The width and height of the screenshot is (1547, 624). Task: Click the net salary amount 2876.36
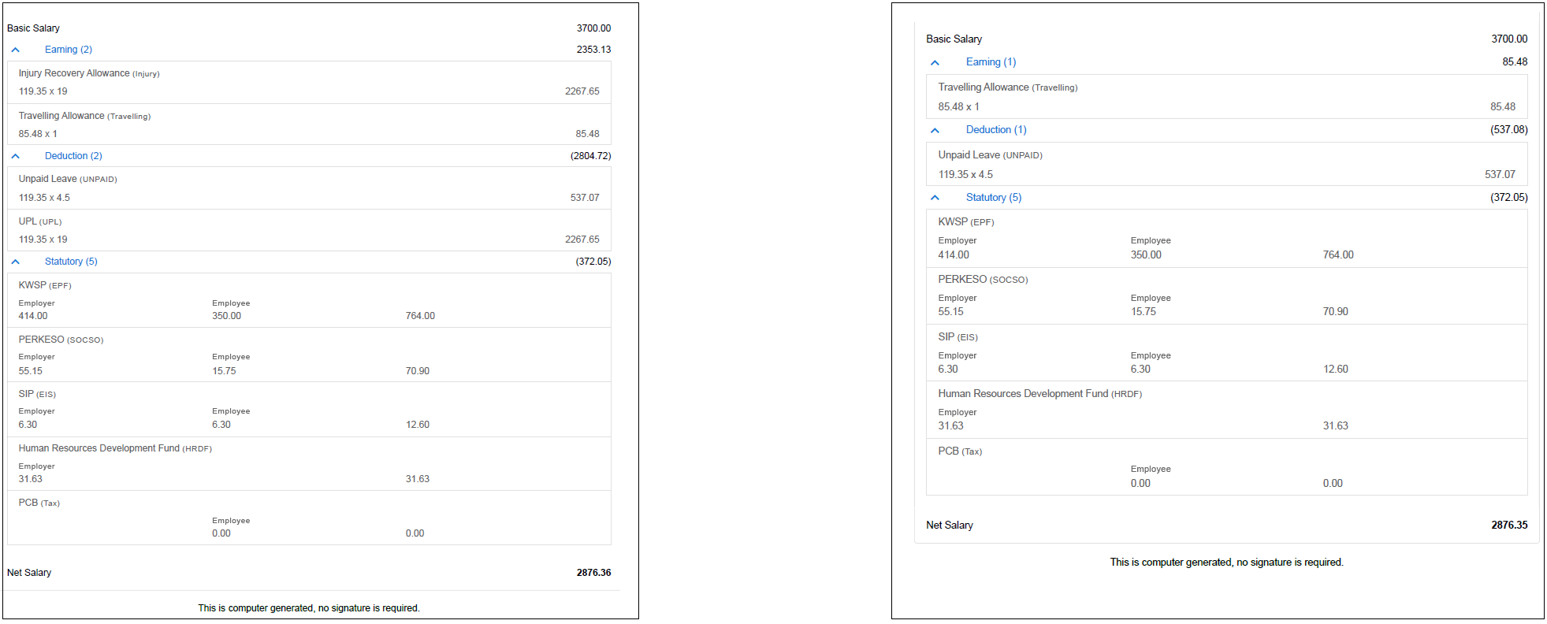(593, 573)
